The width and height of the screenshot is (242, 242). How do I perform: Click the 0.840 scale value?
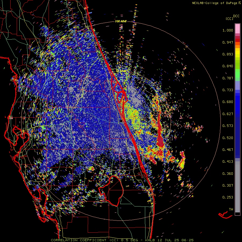(x=228, y=66)
